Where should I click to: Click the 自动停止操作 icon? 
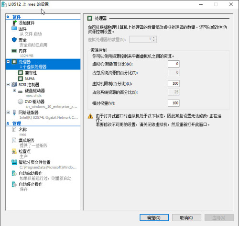[x=14, y=184]
